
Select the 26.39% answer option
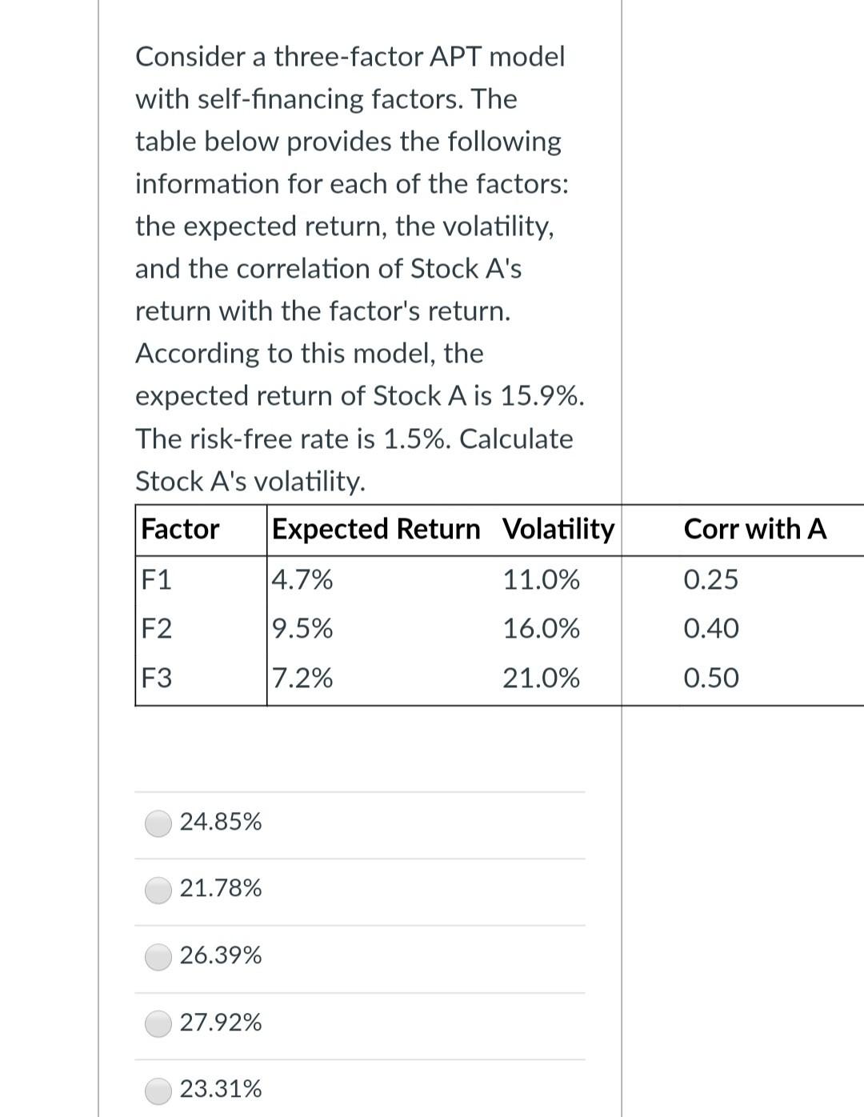click(x=157, y=955)
